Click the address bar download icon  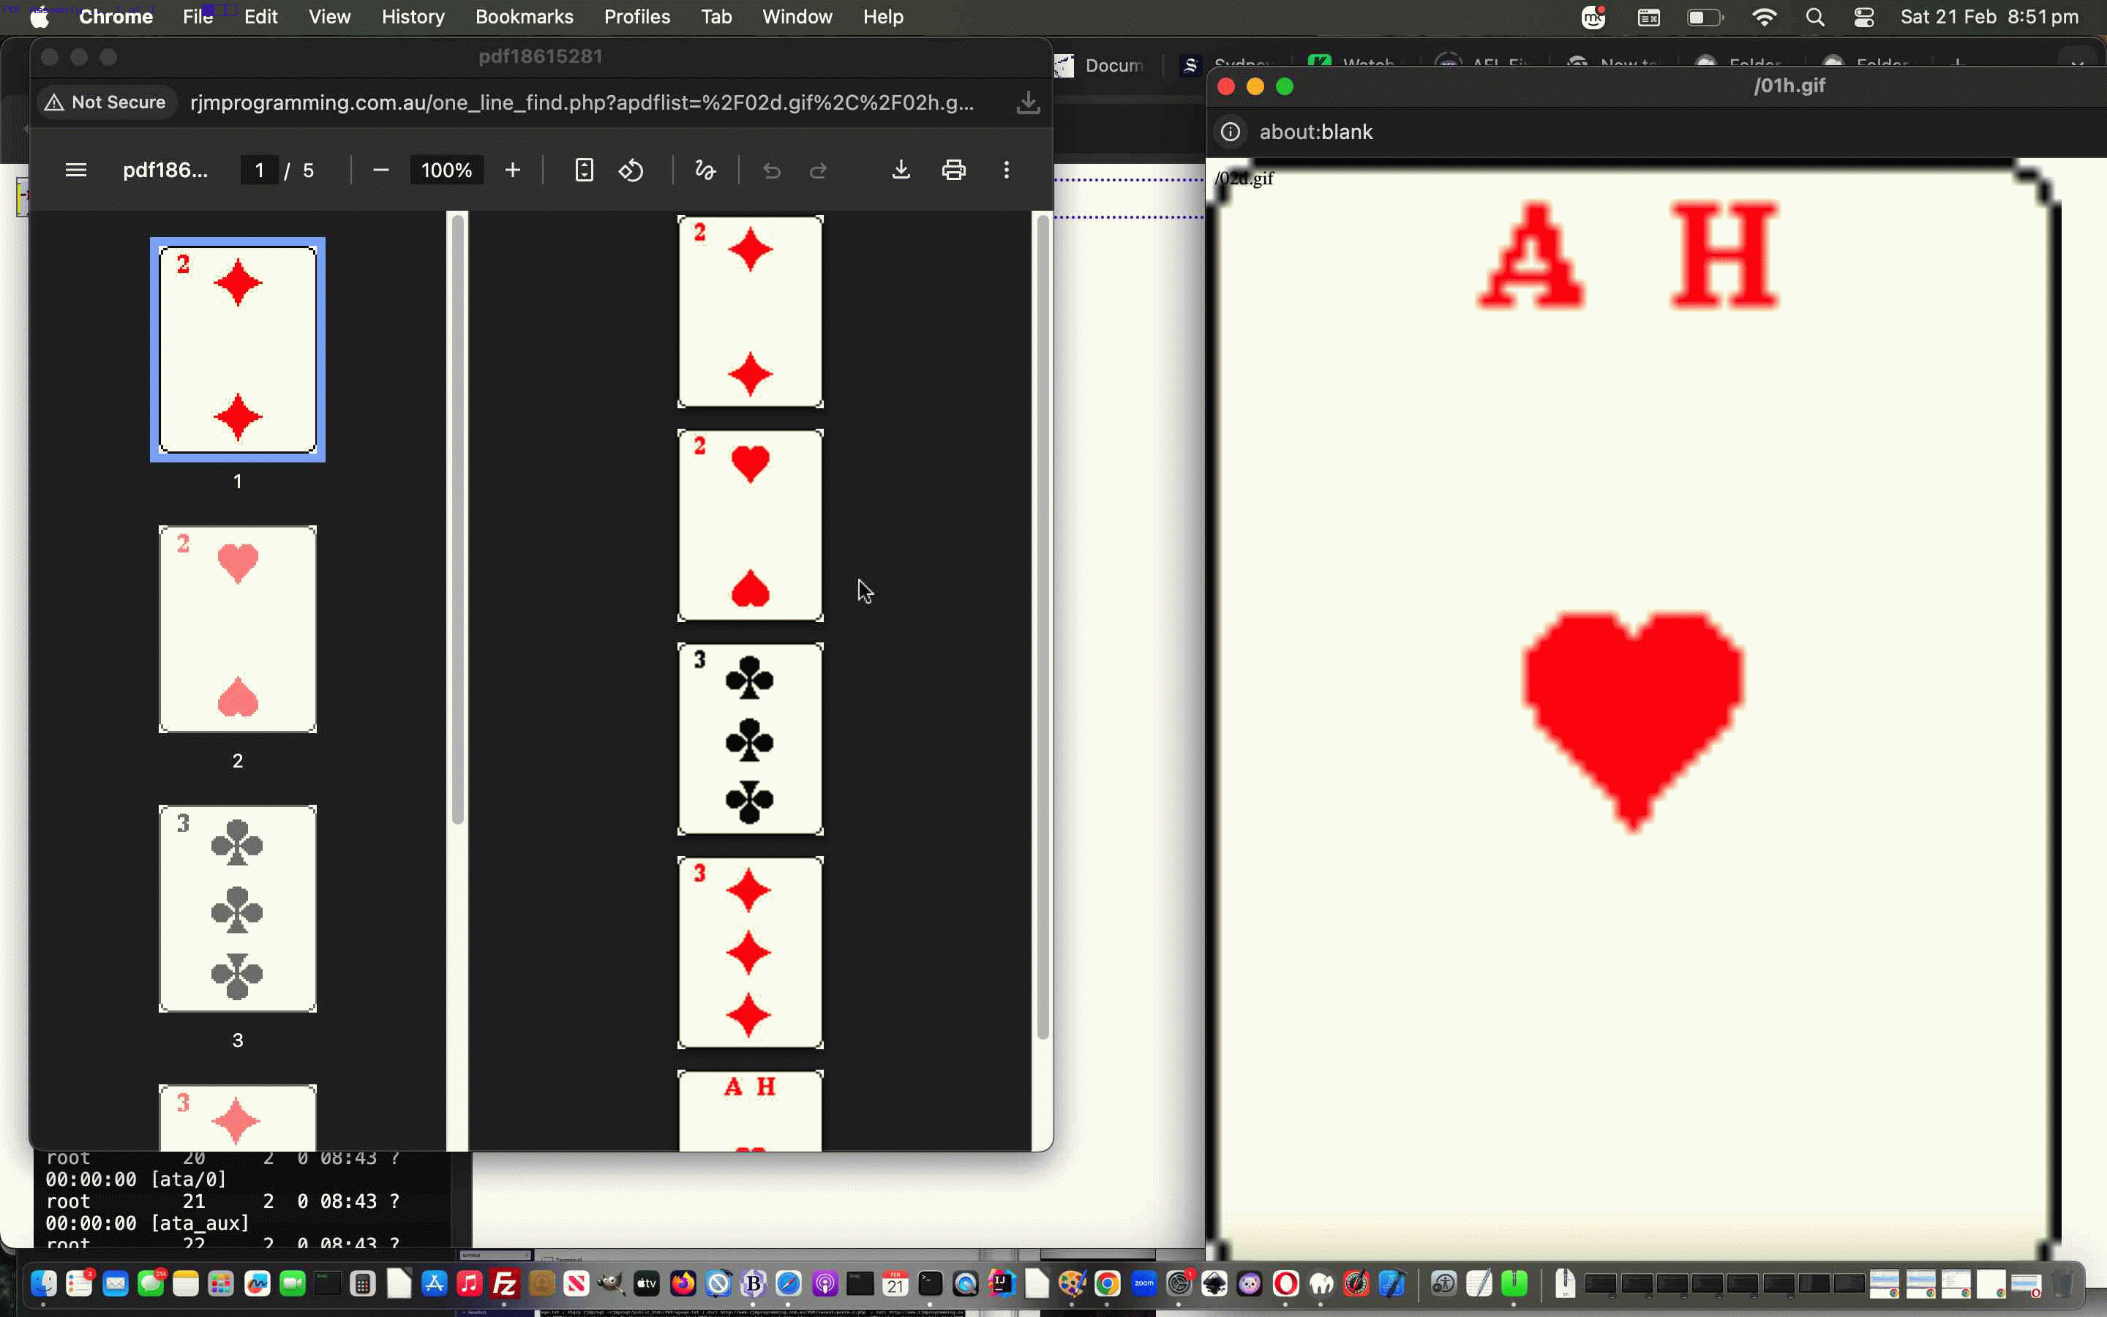(x=1028, y=102)
